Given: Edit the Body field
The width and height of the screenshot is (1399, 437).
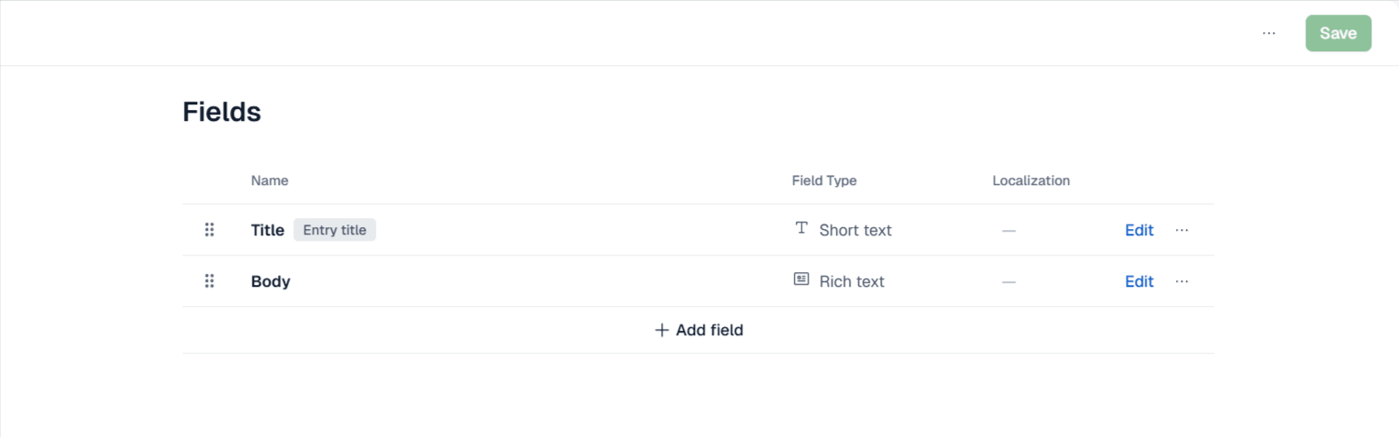Looking at the screenshot, I should click(1139, 281).
